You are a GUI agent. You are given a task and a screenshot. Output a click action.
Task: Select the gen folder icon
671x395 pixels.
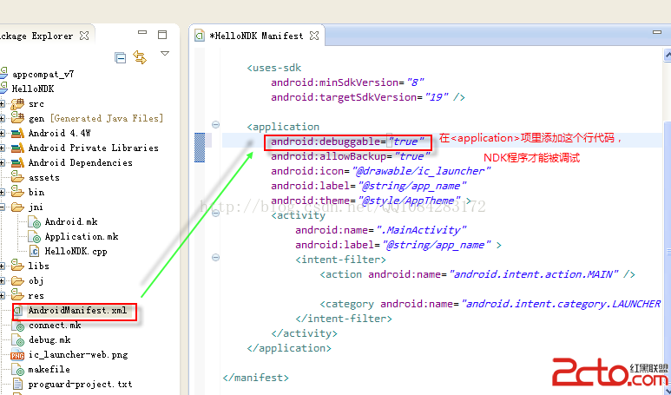click(17, 118)
